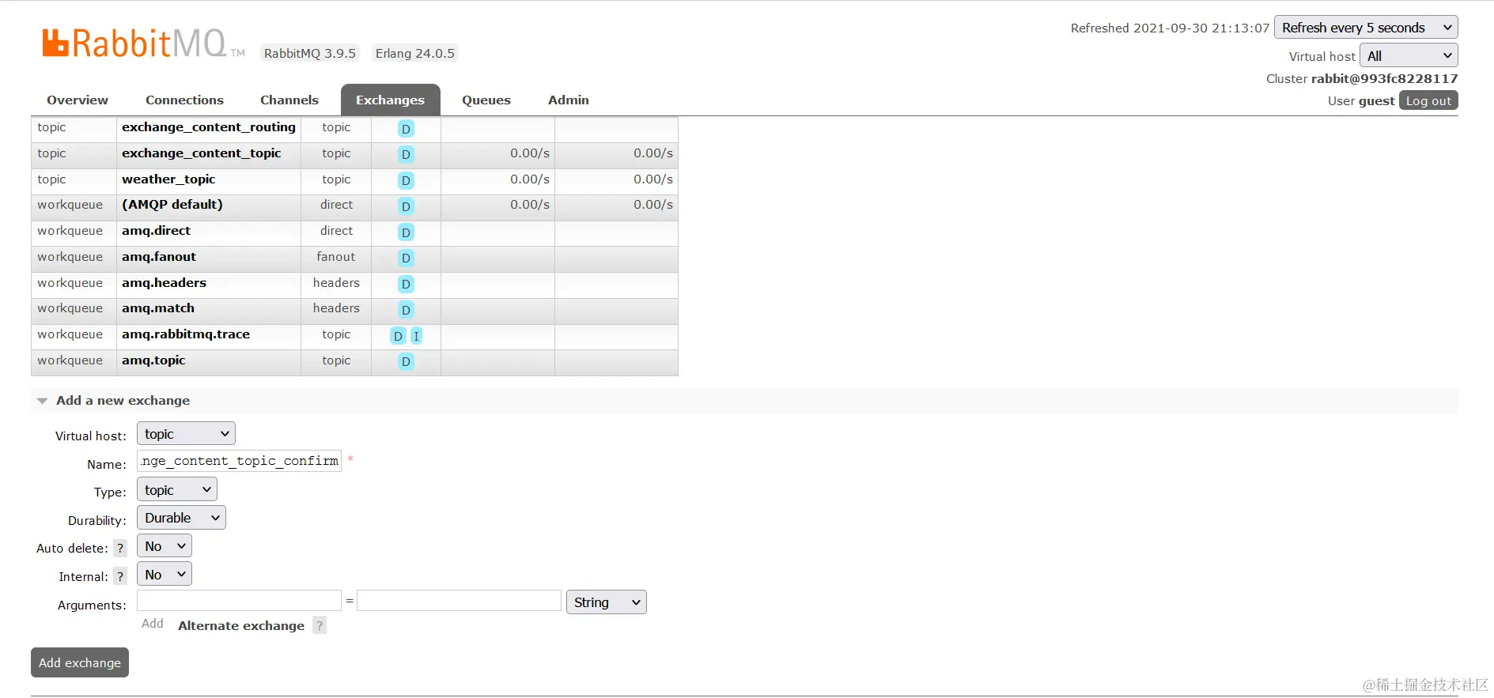The image size is (1494, 698).
Task: Click the RabbitMQ logo
Action: [143, 43]
